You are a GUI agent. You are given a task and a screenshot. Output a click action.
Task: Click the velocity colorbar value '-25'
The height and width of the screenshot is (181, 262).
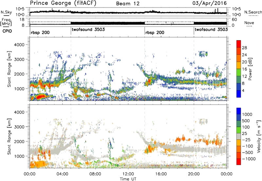246,140
